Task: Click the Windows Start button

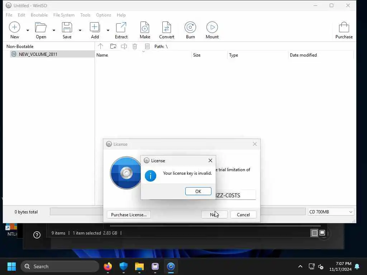Action: coord(11,266)
